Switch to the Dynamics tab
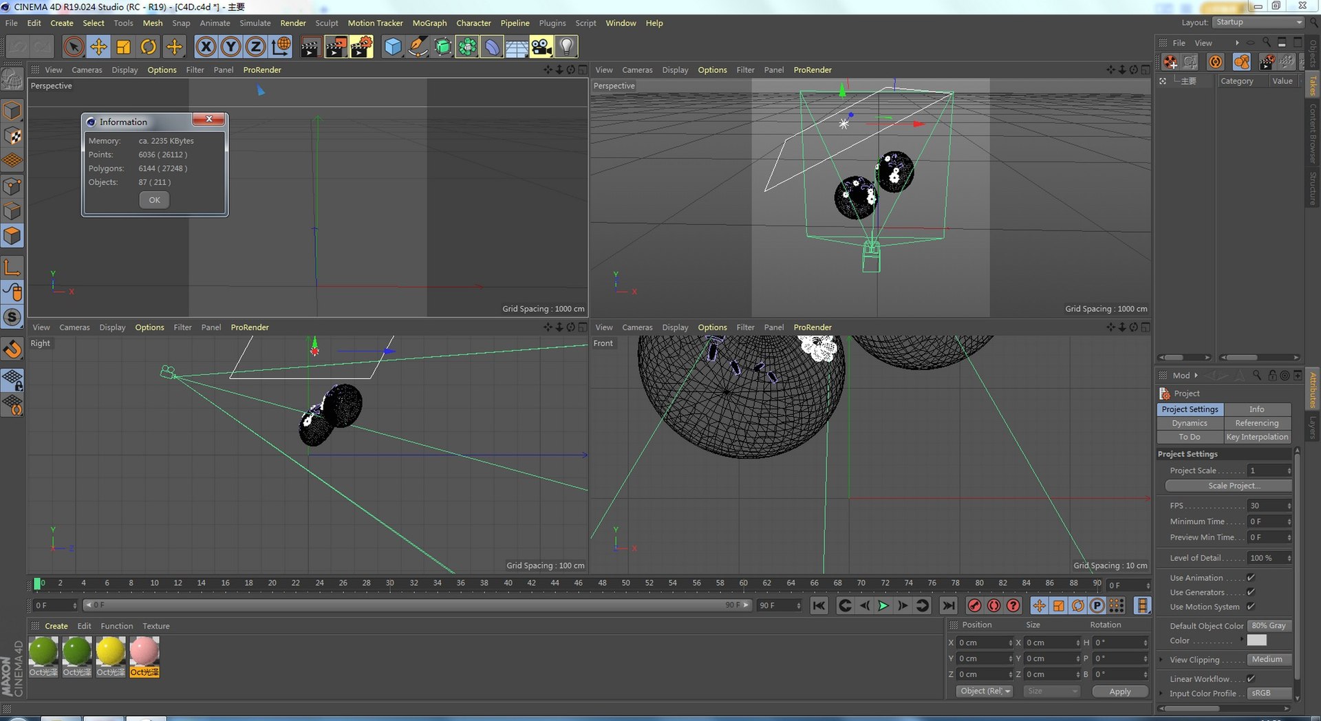This screenshot has height=721, width=1321. coord(1190,423)
